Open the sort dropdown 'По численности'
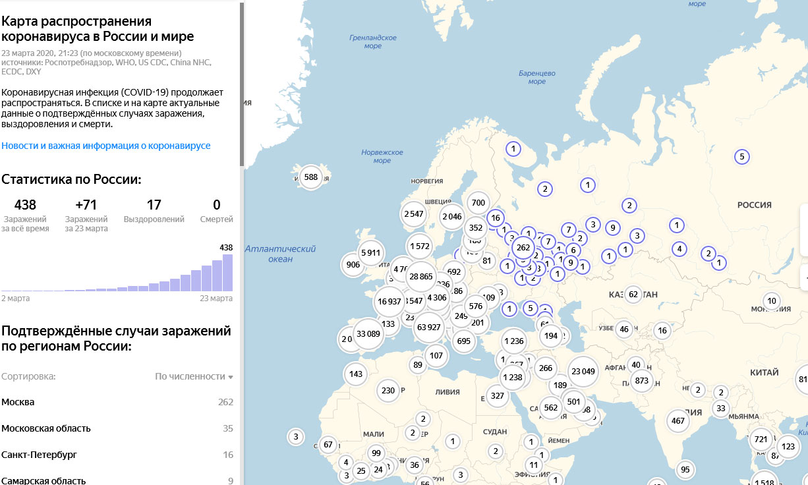Screen dimensions: 808x485 pyautogui.click(x=194, y=376)
